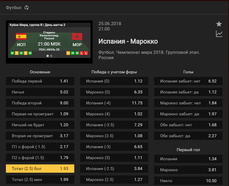Bet on Ничья 5.02
This screenshot has width=229, height=186.
coord(40,92)
